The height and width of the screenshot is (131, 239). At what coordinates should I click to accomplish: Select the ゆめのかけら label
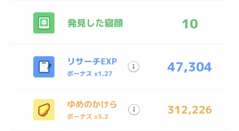[x=92, y=104]
